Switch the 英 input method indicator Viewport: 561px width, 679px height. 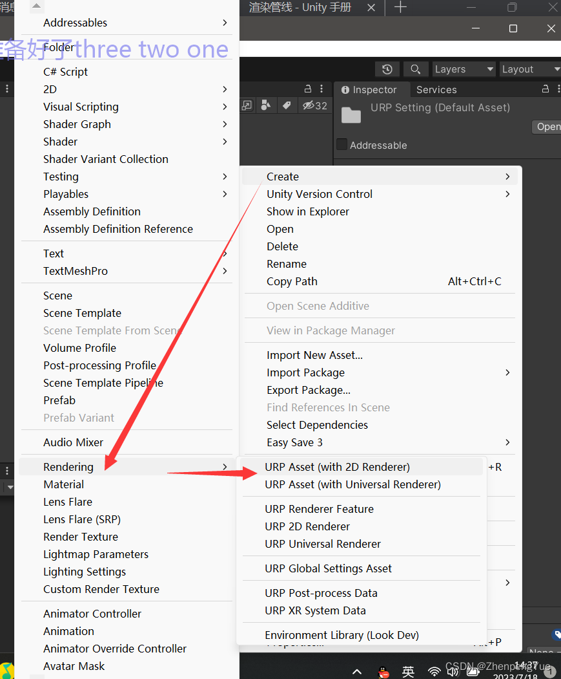409,672
